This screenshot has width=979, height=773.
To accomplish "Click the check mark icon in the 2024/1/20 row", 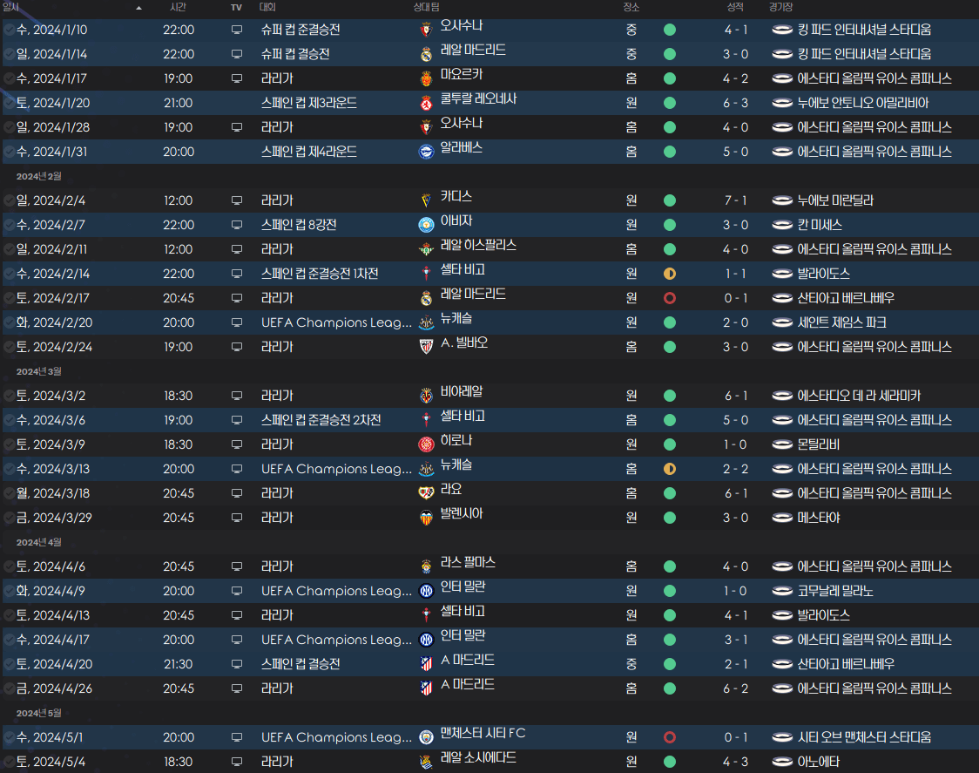I will pos(9,103).
